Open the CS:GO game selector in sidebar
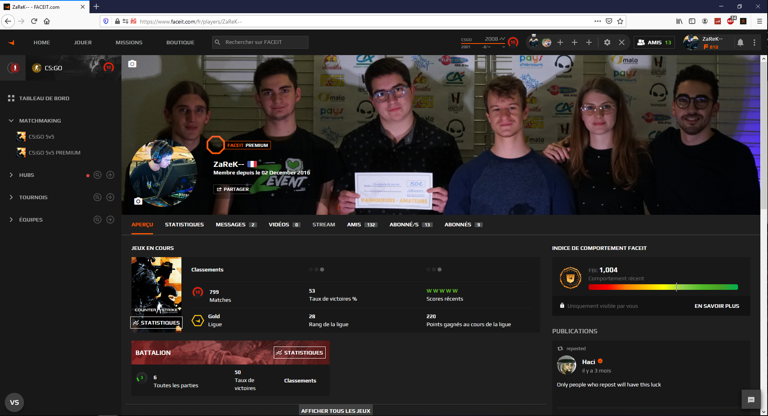Screen dimensions: 768x416 (x=74, y=68)
